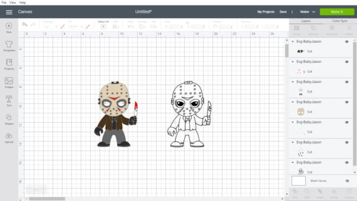The image size is (357, 201).
Task: Click the tan mask layer thumbnail
Action: tap(300, 112)
